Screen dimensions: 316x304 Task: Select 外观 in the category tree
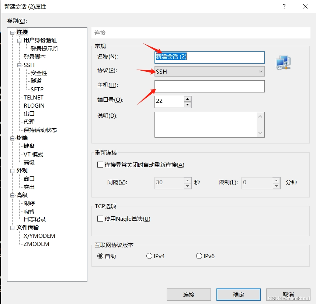[x=22, y=170]
